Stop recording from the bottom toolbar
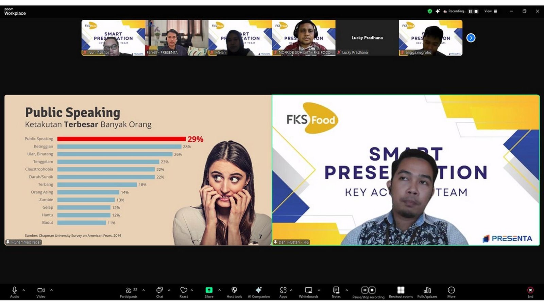Viewport: 544px width, 306px height. pyautogui.click(x=372, y=290)
